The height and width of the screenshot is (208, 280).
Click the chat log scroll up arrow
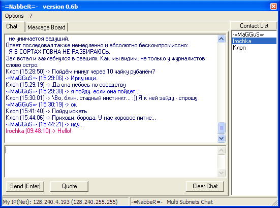pyautogui.click(x=222, y=39)
